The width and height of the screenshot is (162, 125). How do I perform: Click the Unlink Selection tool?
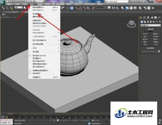7,8
